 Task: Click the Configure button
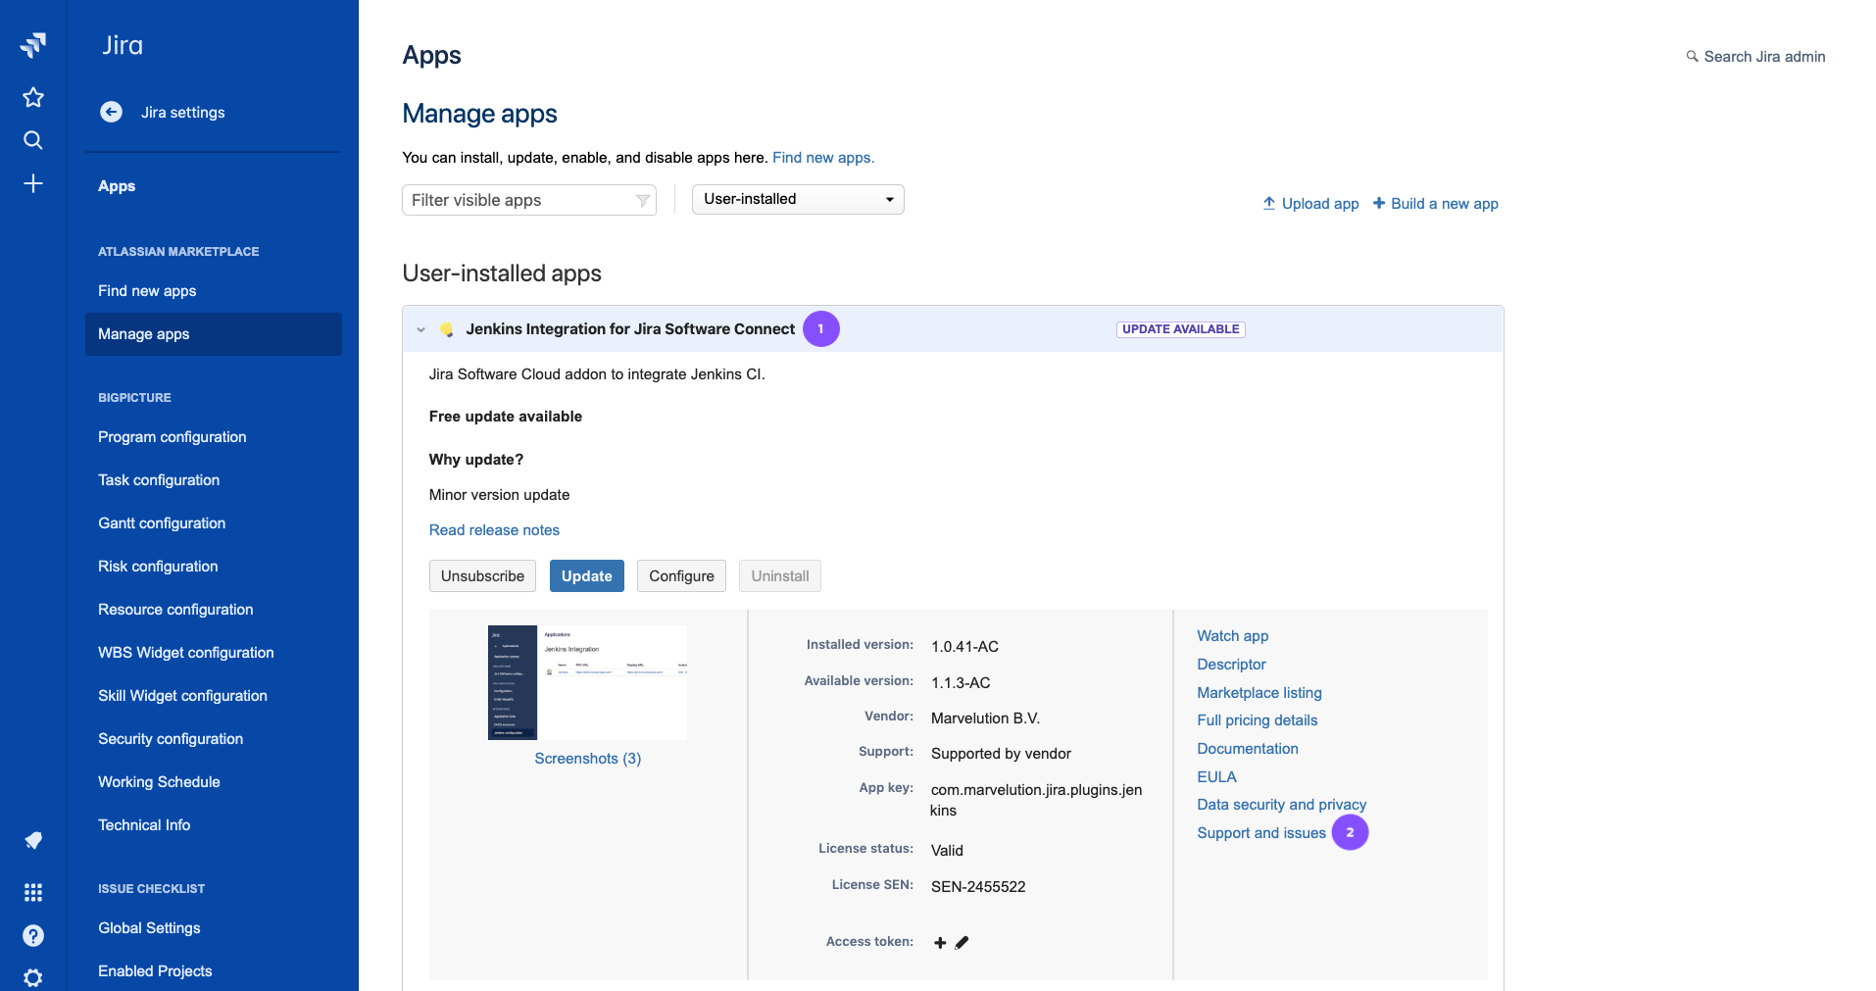coord(681,576)
